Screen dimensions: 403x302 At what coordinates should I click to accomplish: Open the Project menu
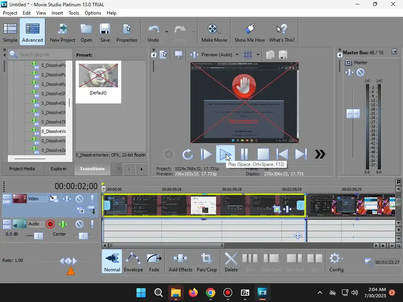pyautogui.click(x=10, y=13)
